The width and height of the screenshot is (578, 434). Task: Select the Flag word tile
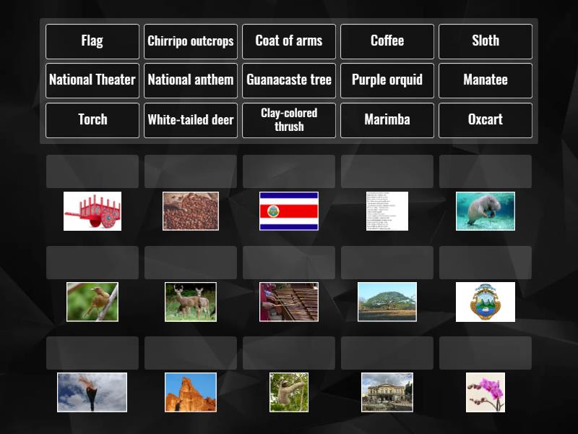pos(92,41)
